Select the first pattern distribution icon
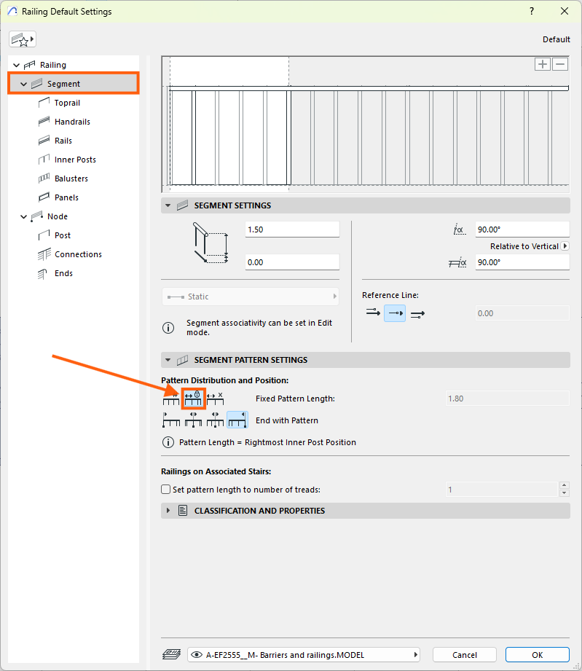Screen dimensions: 582x671 point(170,398)
